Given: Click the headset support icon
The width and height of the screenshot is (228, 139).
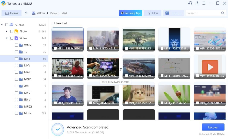Looking at the screenshot, I should point(190,3).
